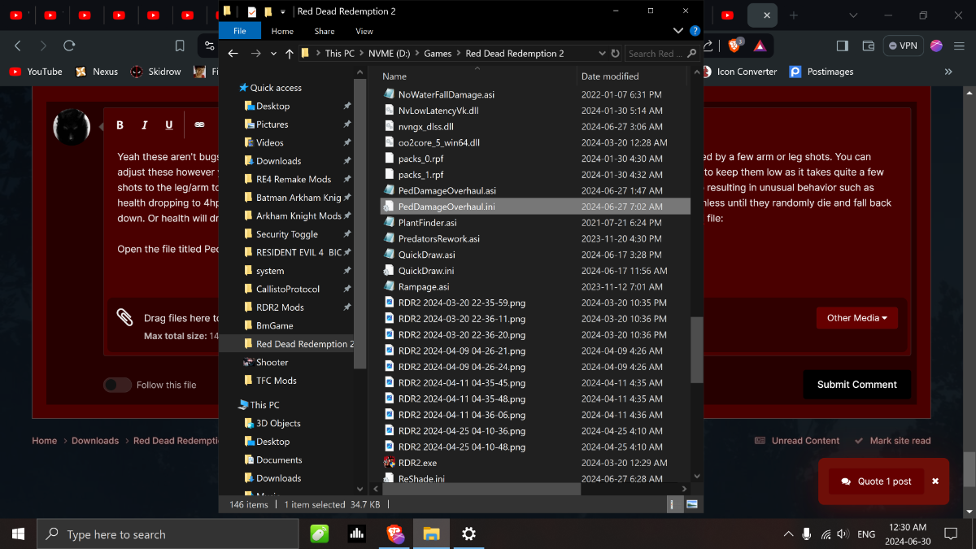The image size is (976, 549).
Task: Select the RDR2.exe file
Action: 417,463
